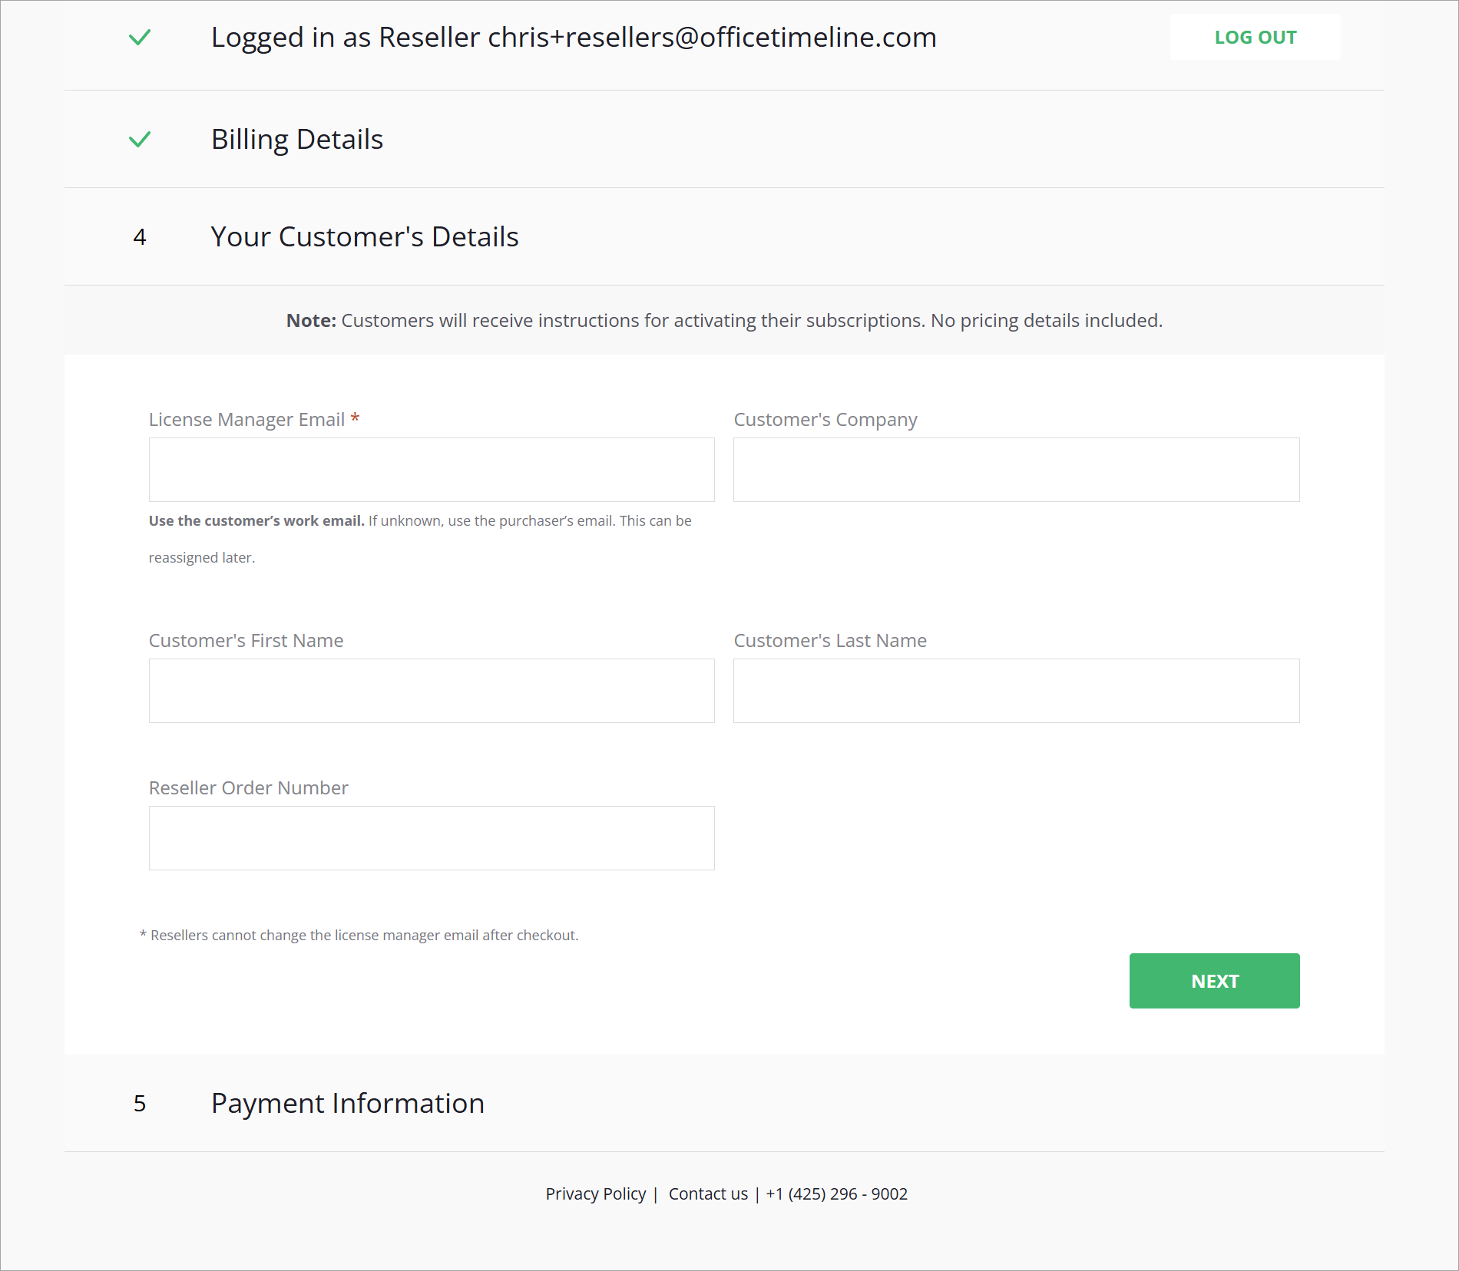Expand the Payment Information section

(348, 1104)
